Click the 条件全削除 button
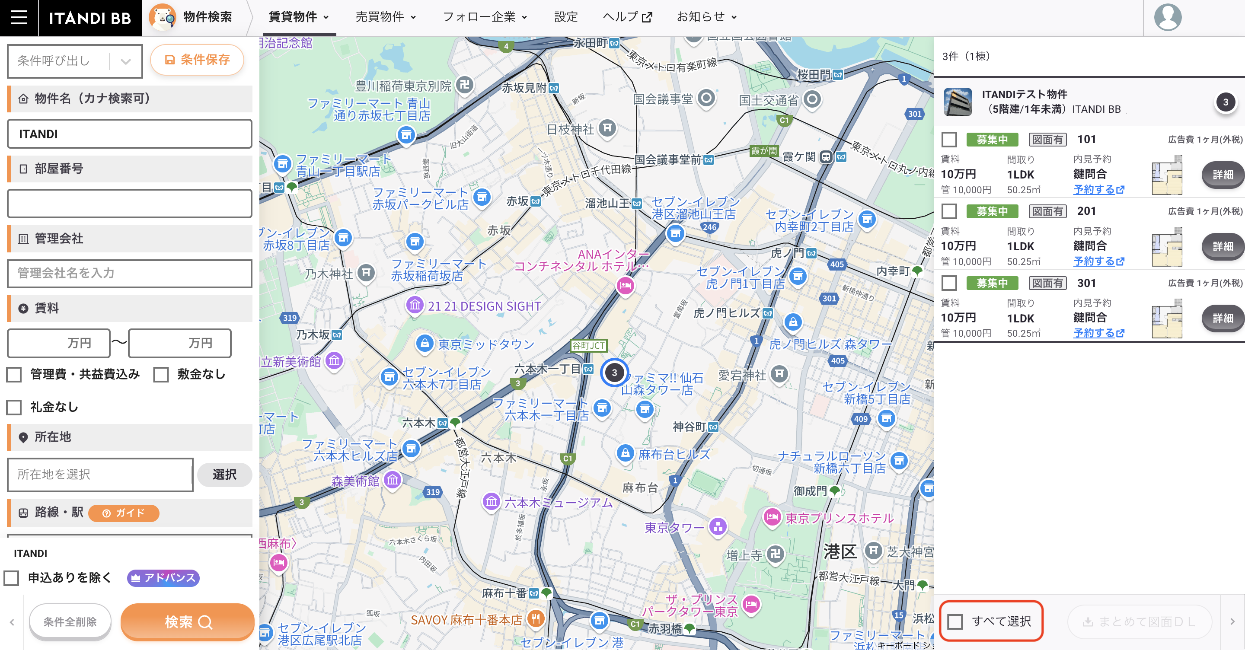1245x650 pixels. (70, 622)
